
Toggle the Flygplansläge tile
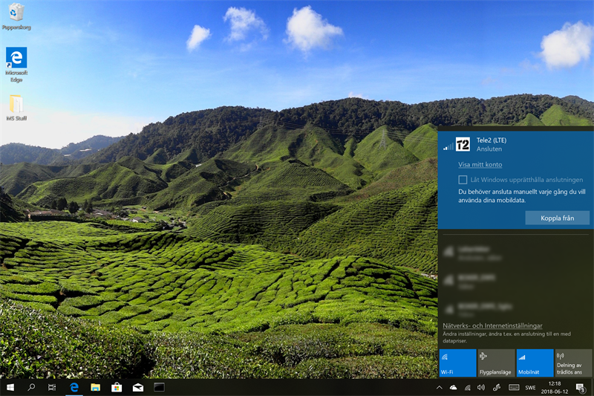pos(496,363)
